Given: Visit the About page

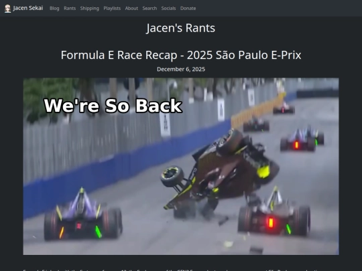Looking at the screenshot, I should pyautogui.click(x=131, y=8).
